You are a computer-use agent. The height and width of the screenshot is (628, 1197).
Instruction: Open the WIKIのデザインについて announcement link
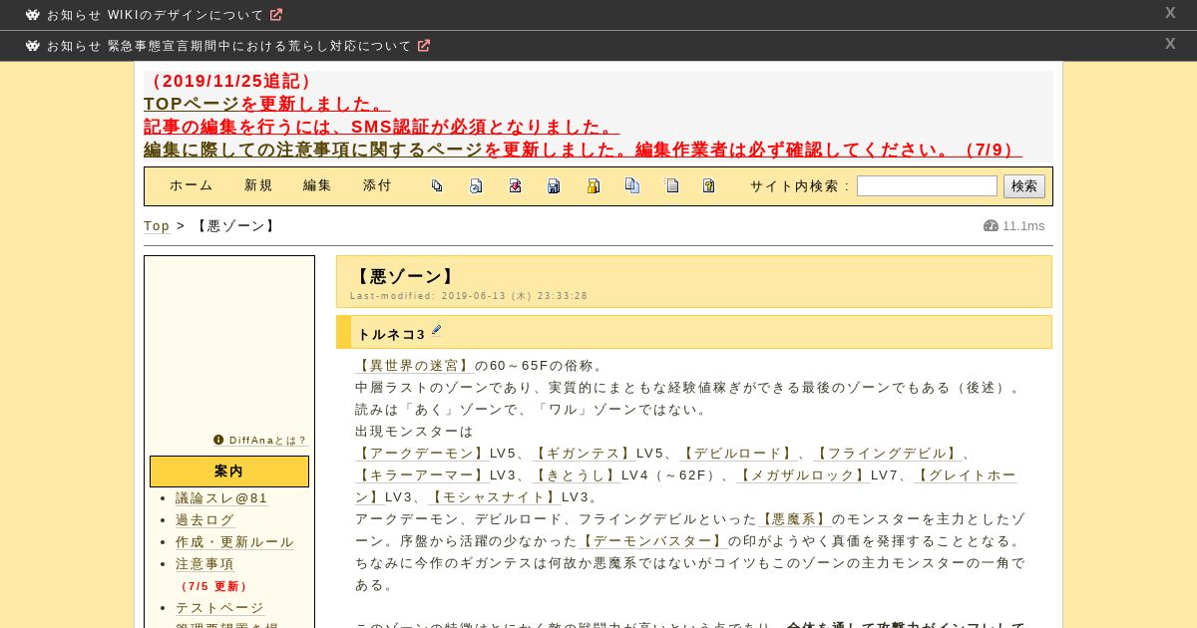pos(186,16)
